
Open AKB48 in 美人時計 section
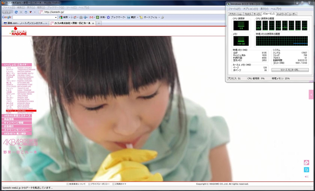pos(17,134)
